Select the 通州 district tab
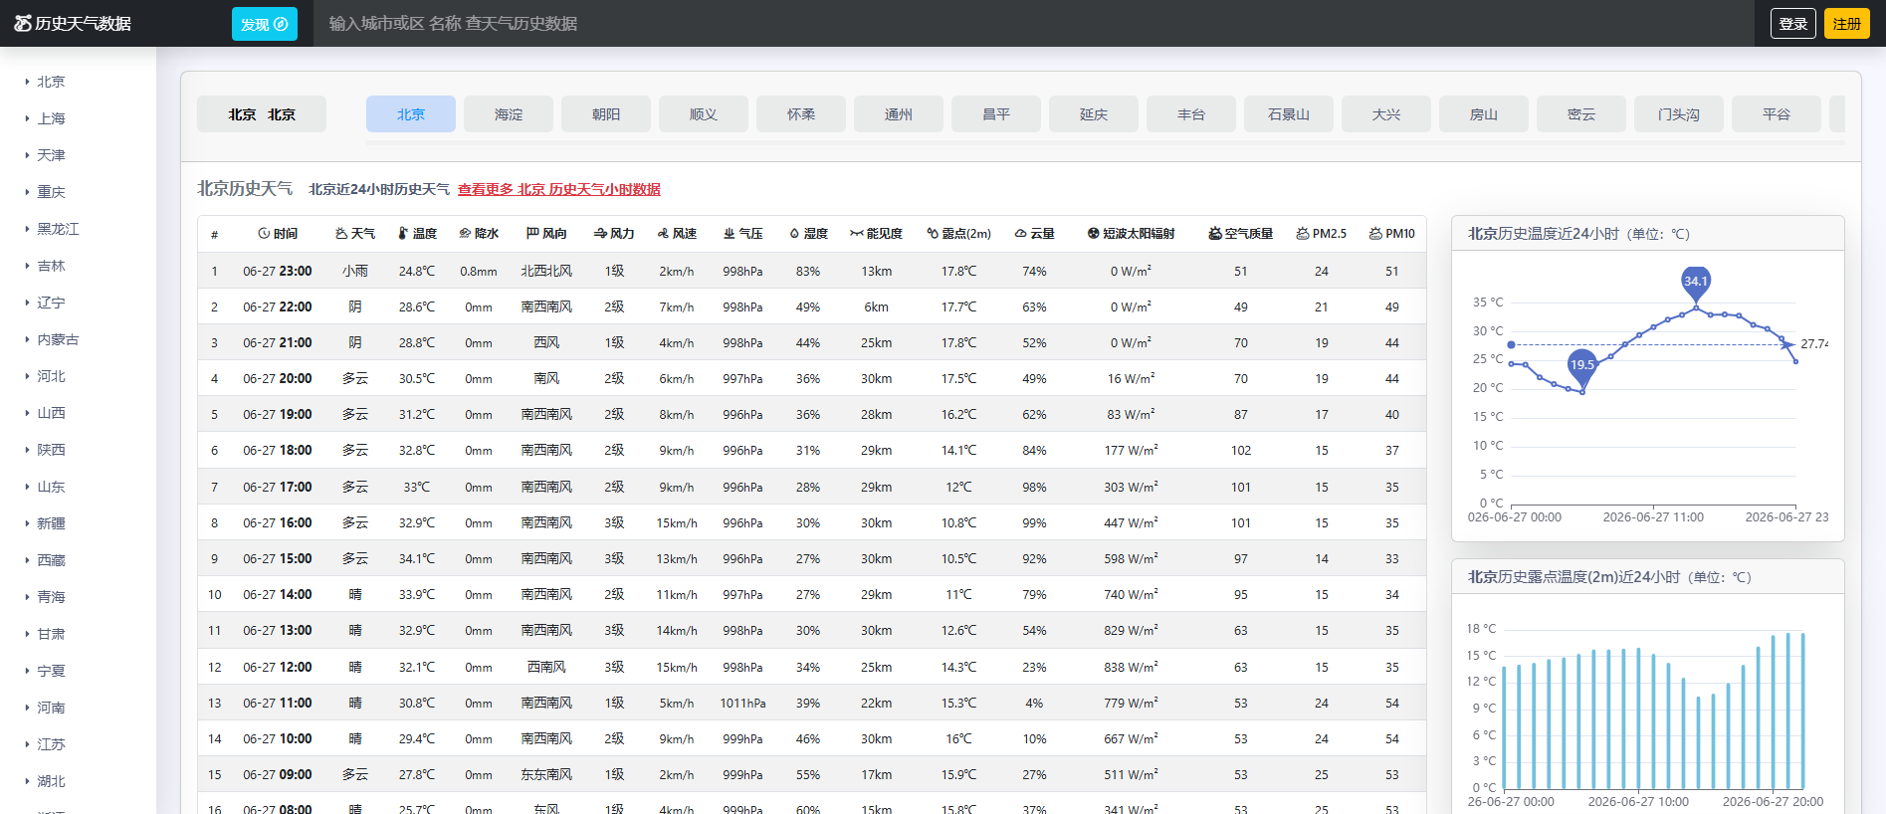 [899, 114]
